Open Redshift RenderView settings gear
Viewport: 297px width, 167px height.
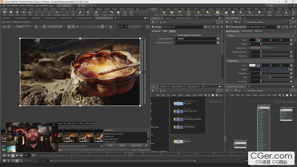click(148, 27)
